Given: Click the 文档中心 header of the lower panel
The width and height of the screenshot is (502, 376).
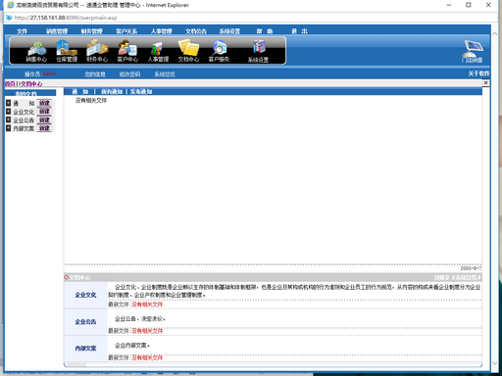Looking at the screenshot, I should [79, 278].
